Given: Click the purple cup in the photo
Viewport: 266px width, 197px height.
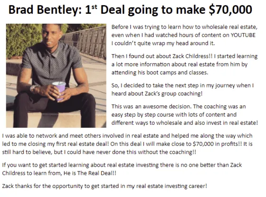Looking at the screenshot, I should pos(59,91).
